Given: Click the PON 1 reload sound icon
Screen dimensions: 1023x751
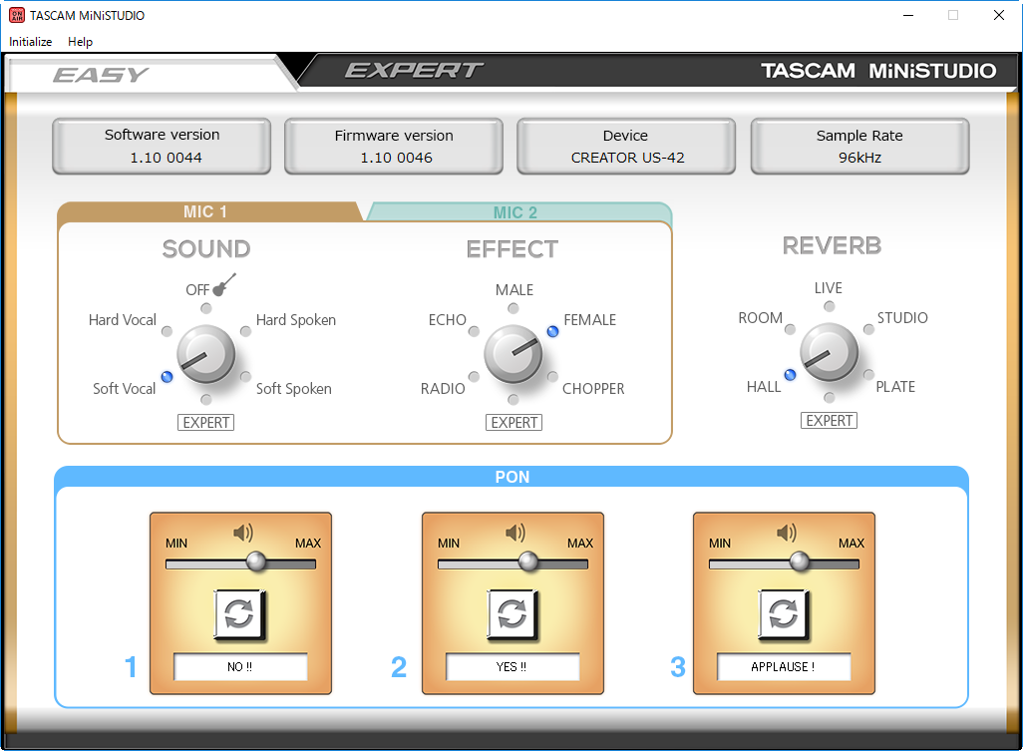Looking at the screenshot, I should [239, 614].
